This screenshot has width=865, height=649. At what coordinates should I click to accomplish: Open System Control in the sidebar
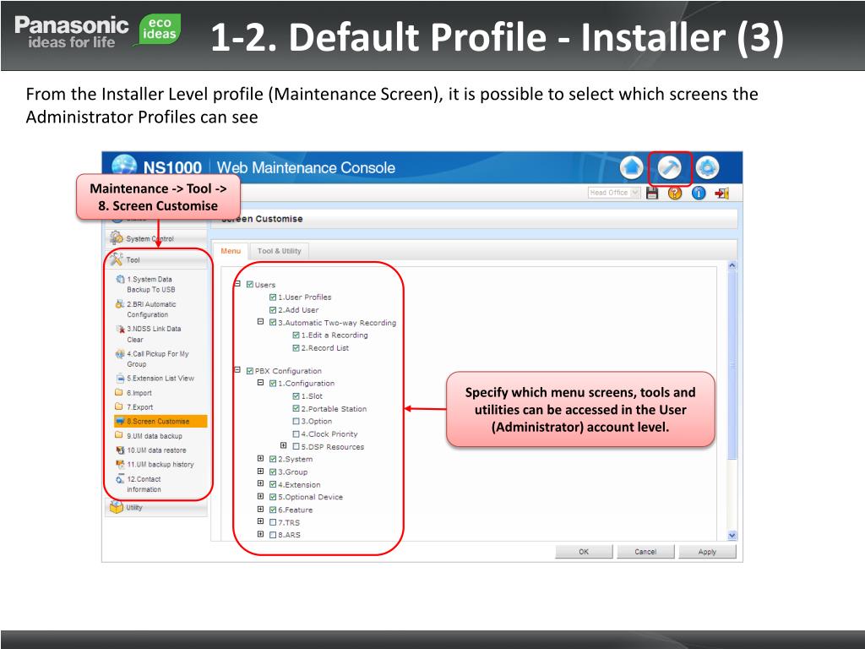coord(156,238)
